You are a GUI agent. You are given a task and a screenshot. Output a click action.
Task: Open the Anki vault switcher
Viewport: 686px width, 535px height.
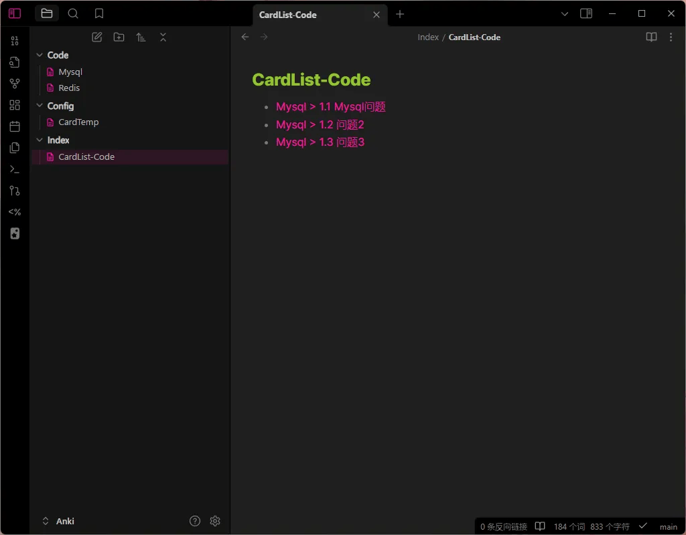click(58, 521)
